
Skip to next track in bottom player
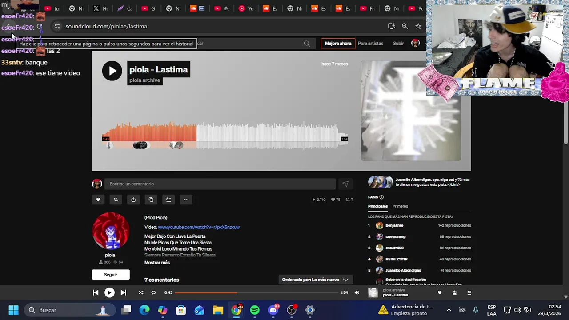pos(123,292)
